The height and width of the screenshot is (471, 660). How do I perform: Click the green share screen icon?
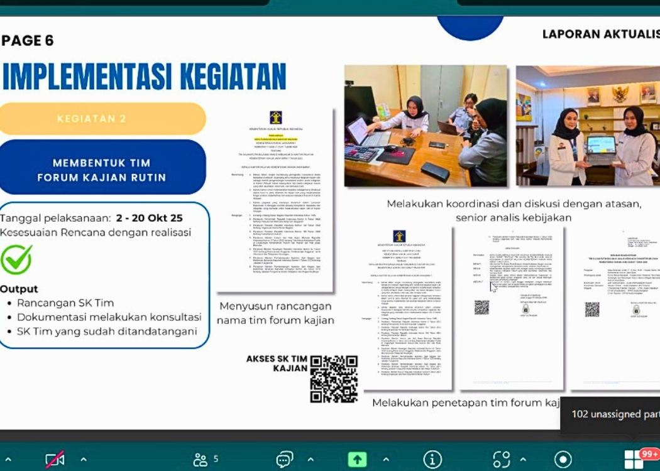(x=357, y=459)
